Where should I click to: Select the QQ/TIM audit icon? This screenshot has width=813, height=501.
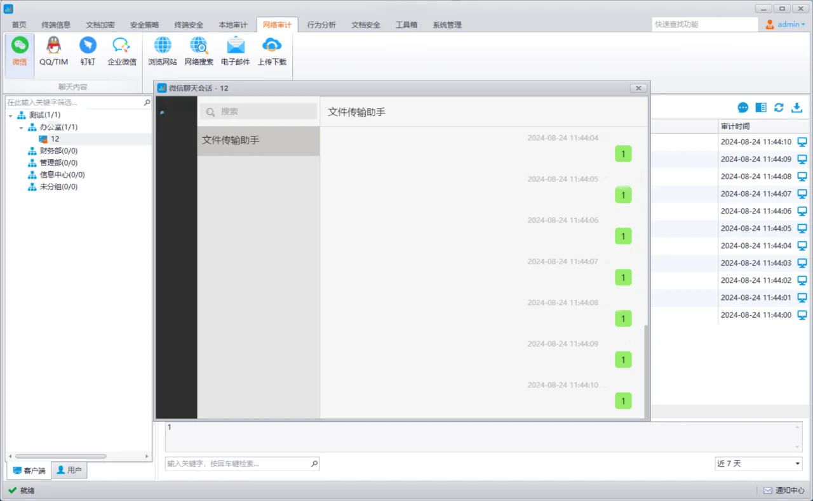53,51
